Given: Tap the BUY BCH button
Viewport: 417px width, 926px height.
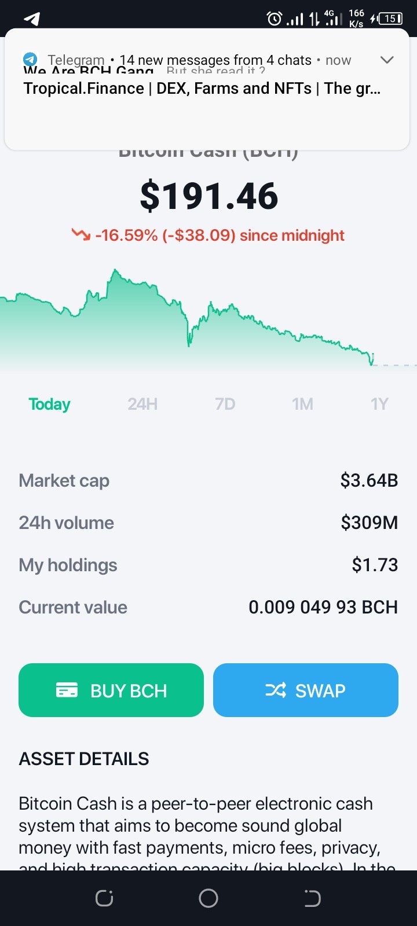Looking at the screenshot, I should [x=111, y=690].
